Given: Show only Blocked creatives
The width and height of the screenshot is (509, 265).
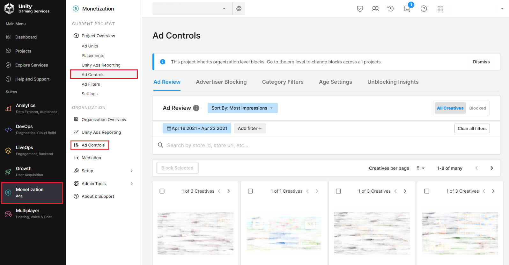Looking at the screenshot, I should tap(477, 108).
